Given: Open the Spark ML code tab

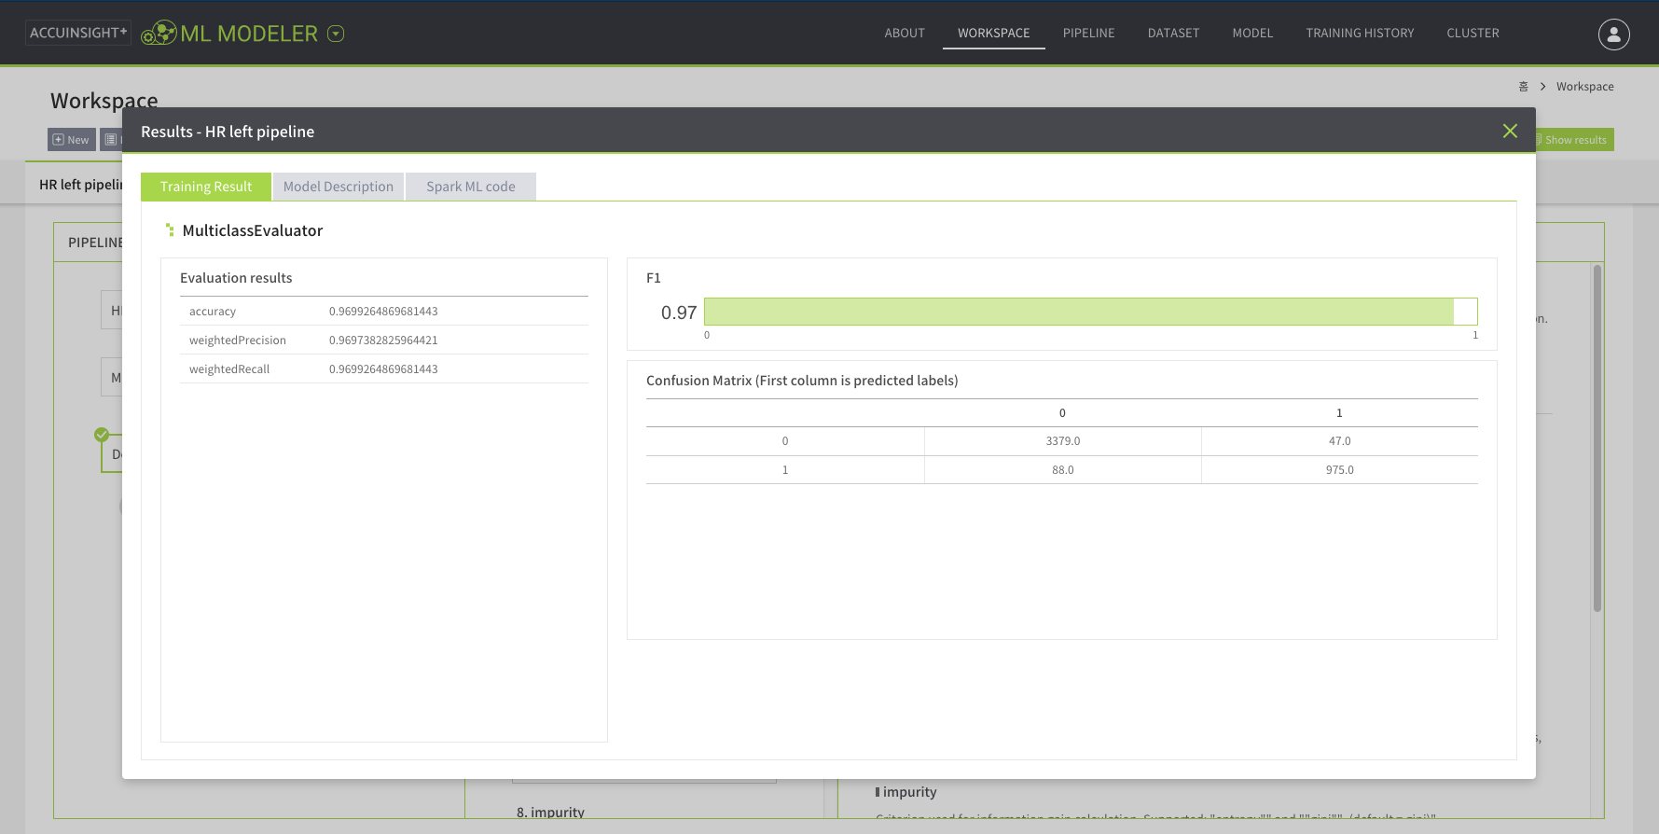Looking at the screenshot, I should 471,187.
